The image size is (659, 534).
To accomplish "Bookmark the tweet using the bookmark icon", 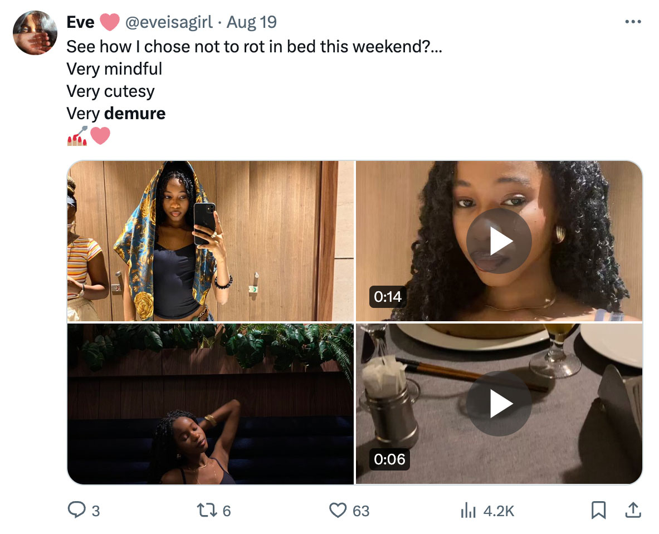I will pyautogui.click(x=598, y=509).
